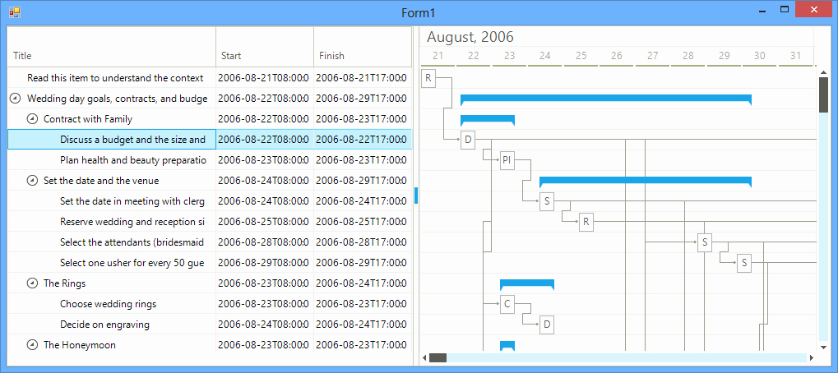Click the 'S' task box on day 29
Image resolution: width=838 pixels, height=373 pixels.
(744, 263)
